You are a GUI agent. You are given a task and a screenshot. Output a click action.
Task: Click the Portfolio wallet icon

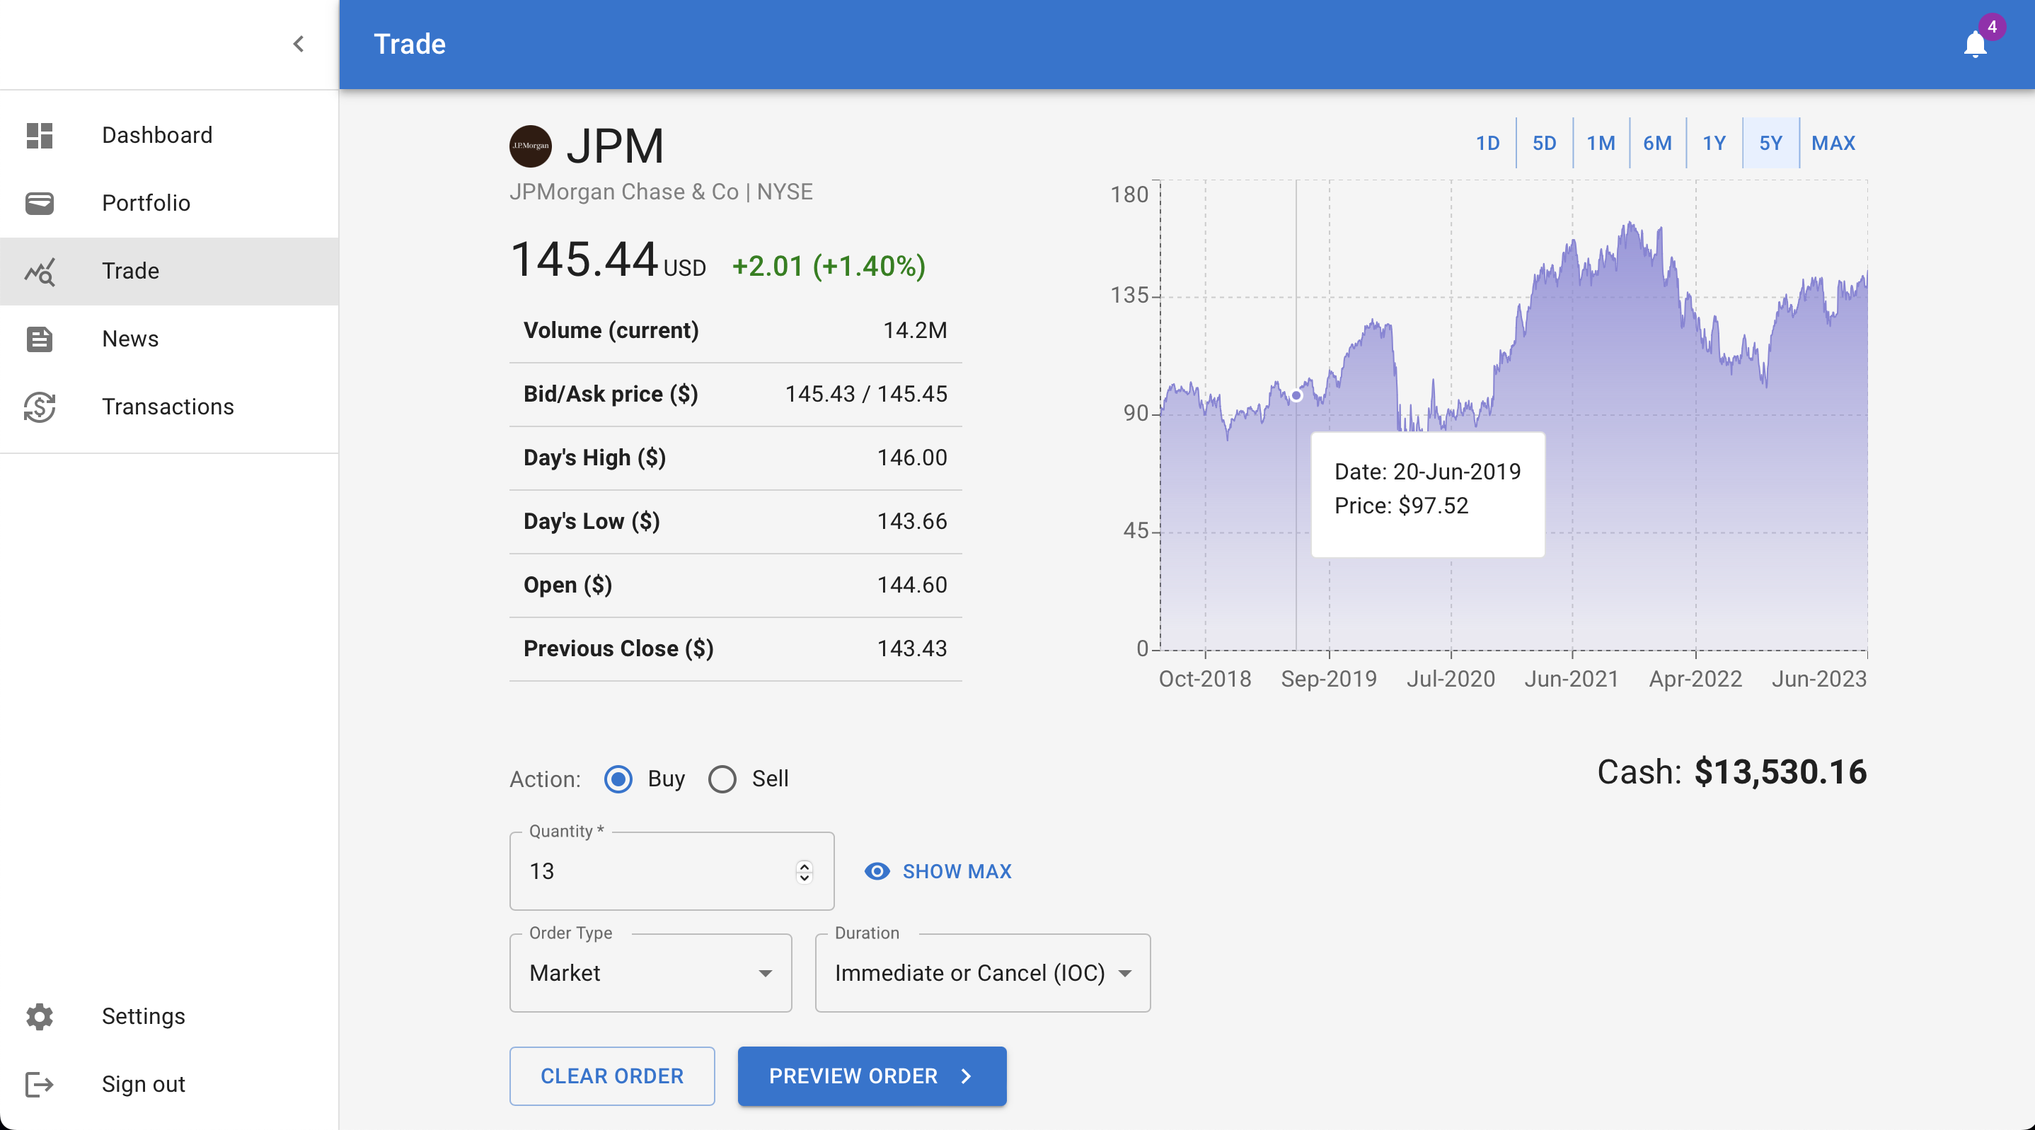pyautogui.click(x=40, y=203)
